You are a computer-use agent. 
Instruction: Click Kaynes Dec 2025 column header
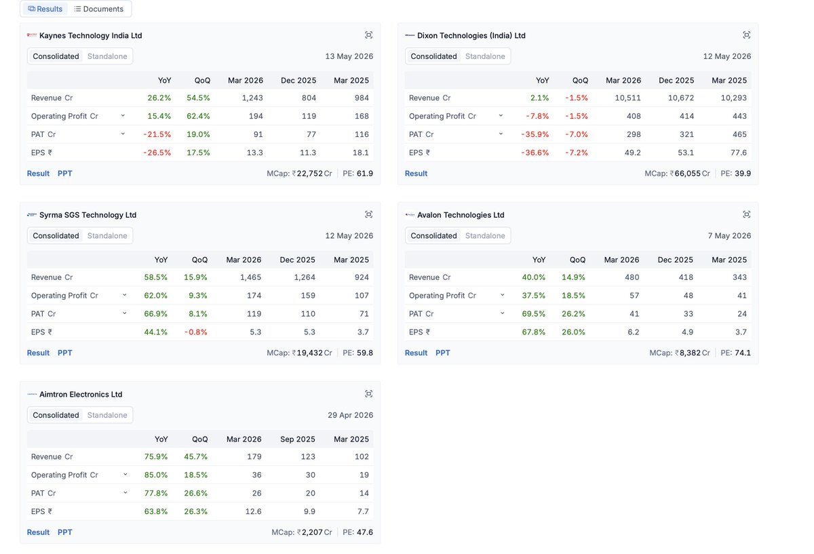(298, 80)
